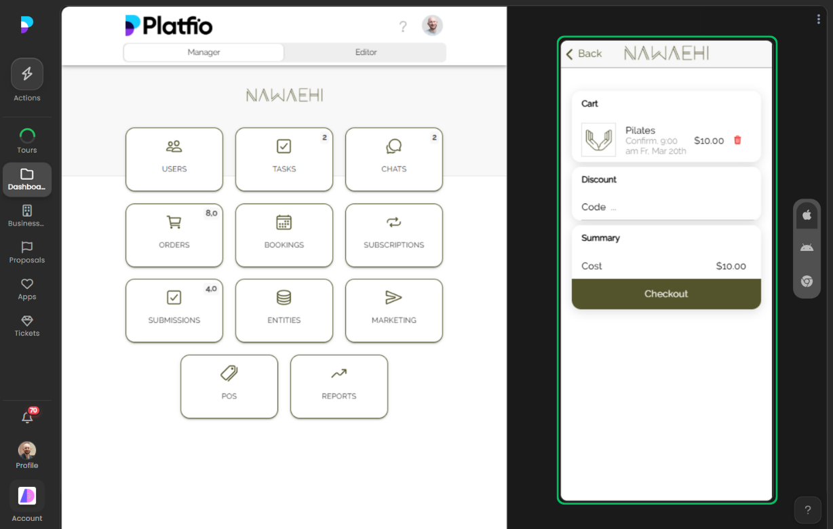This screenshot has width=833, height=529.
Task: Open notifications bell with 70 badge
Action: tap(26, 418)
